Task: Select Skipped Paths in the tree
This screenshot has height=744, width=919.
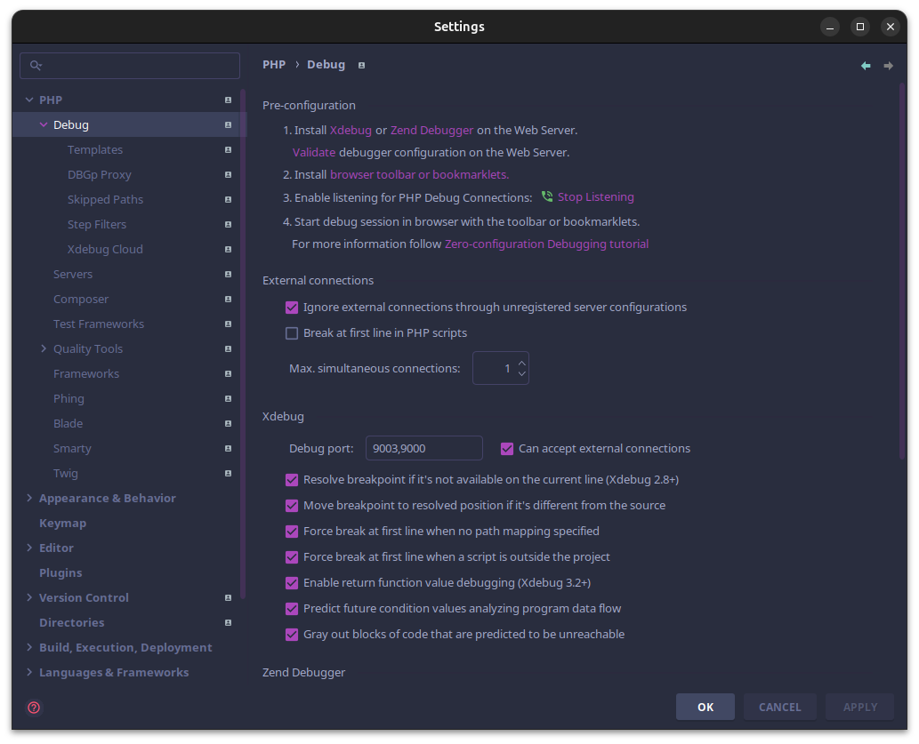Action: point(105,200)
